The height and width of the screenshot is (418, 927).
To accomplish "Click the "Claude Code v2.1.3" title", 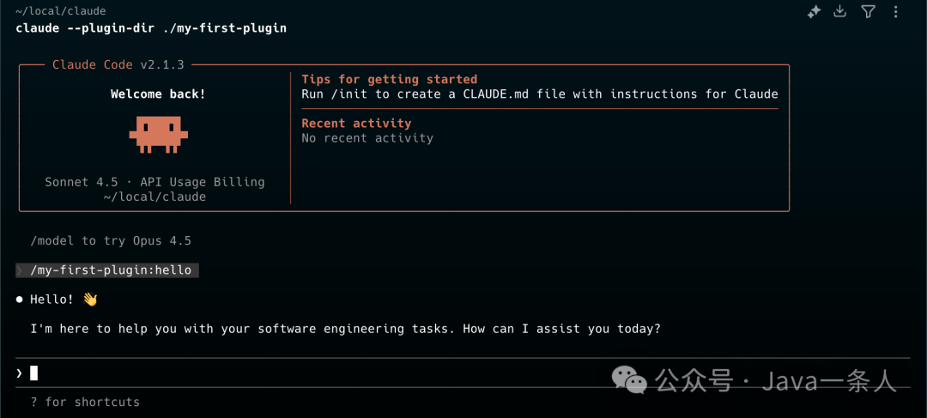I will tap(118, 64).
